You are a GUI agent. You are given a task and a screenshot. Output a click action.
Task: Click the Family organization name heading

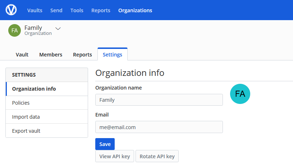coord(33,28)
